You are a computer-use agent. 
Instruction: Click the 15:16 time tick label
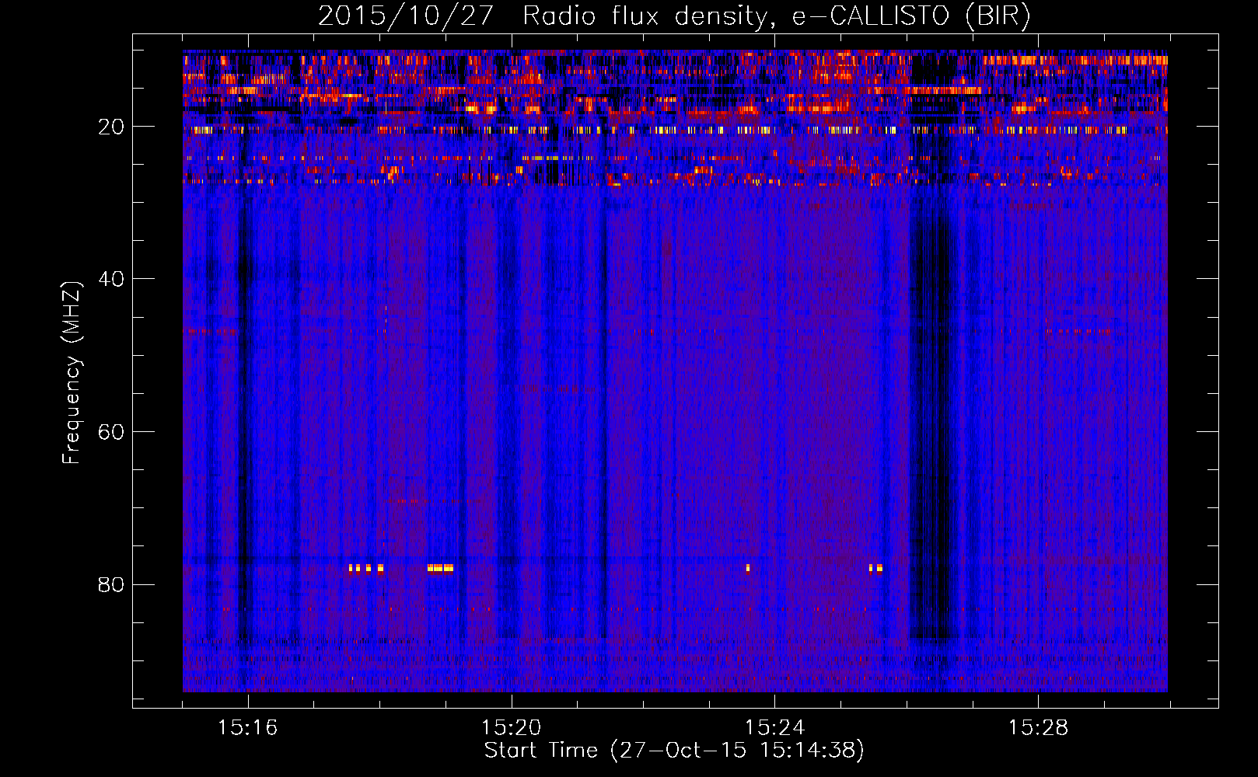tap(248, 728)
